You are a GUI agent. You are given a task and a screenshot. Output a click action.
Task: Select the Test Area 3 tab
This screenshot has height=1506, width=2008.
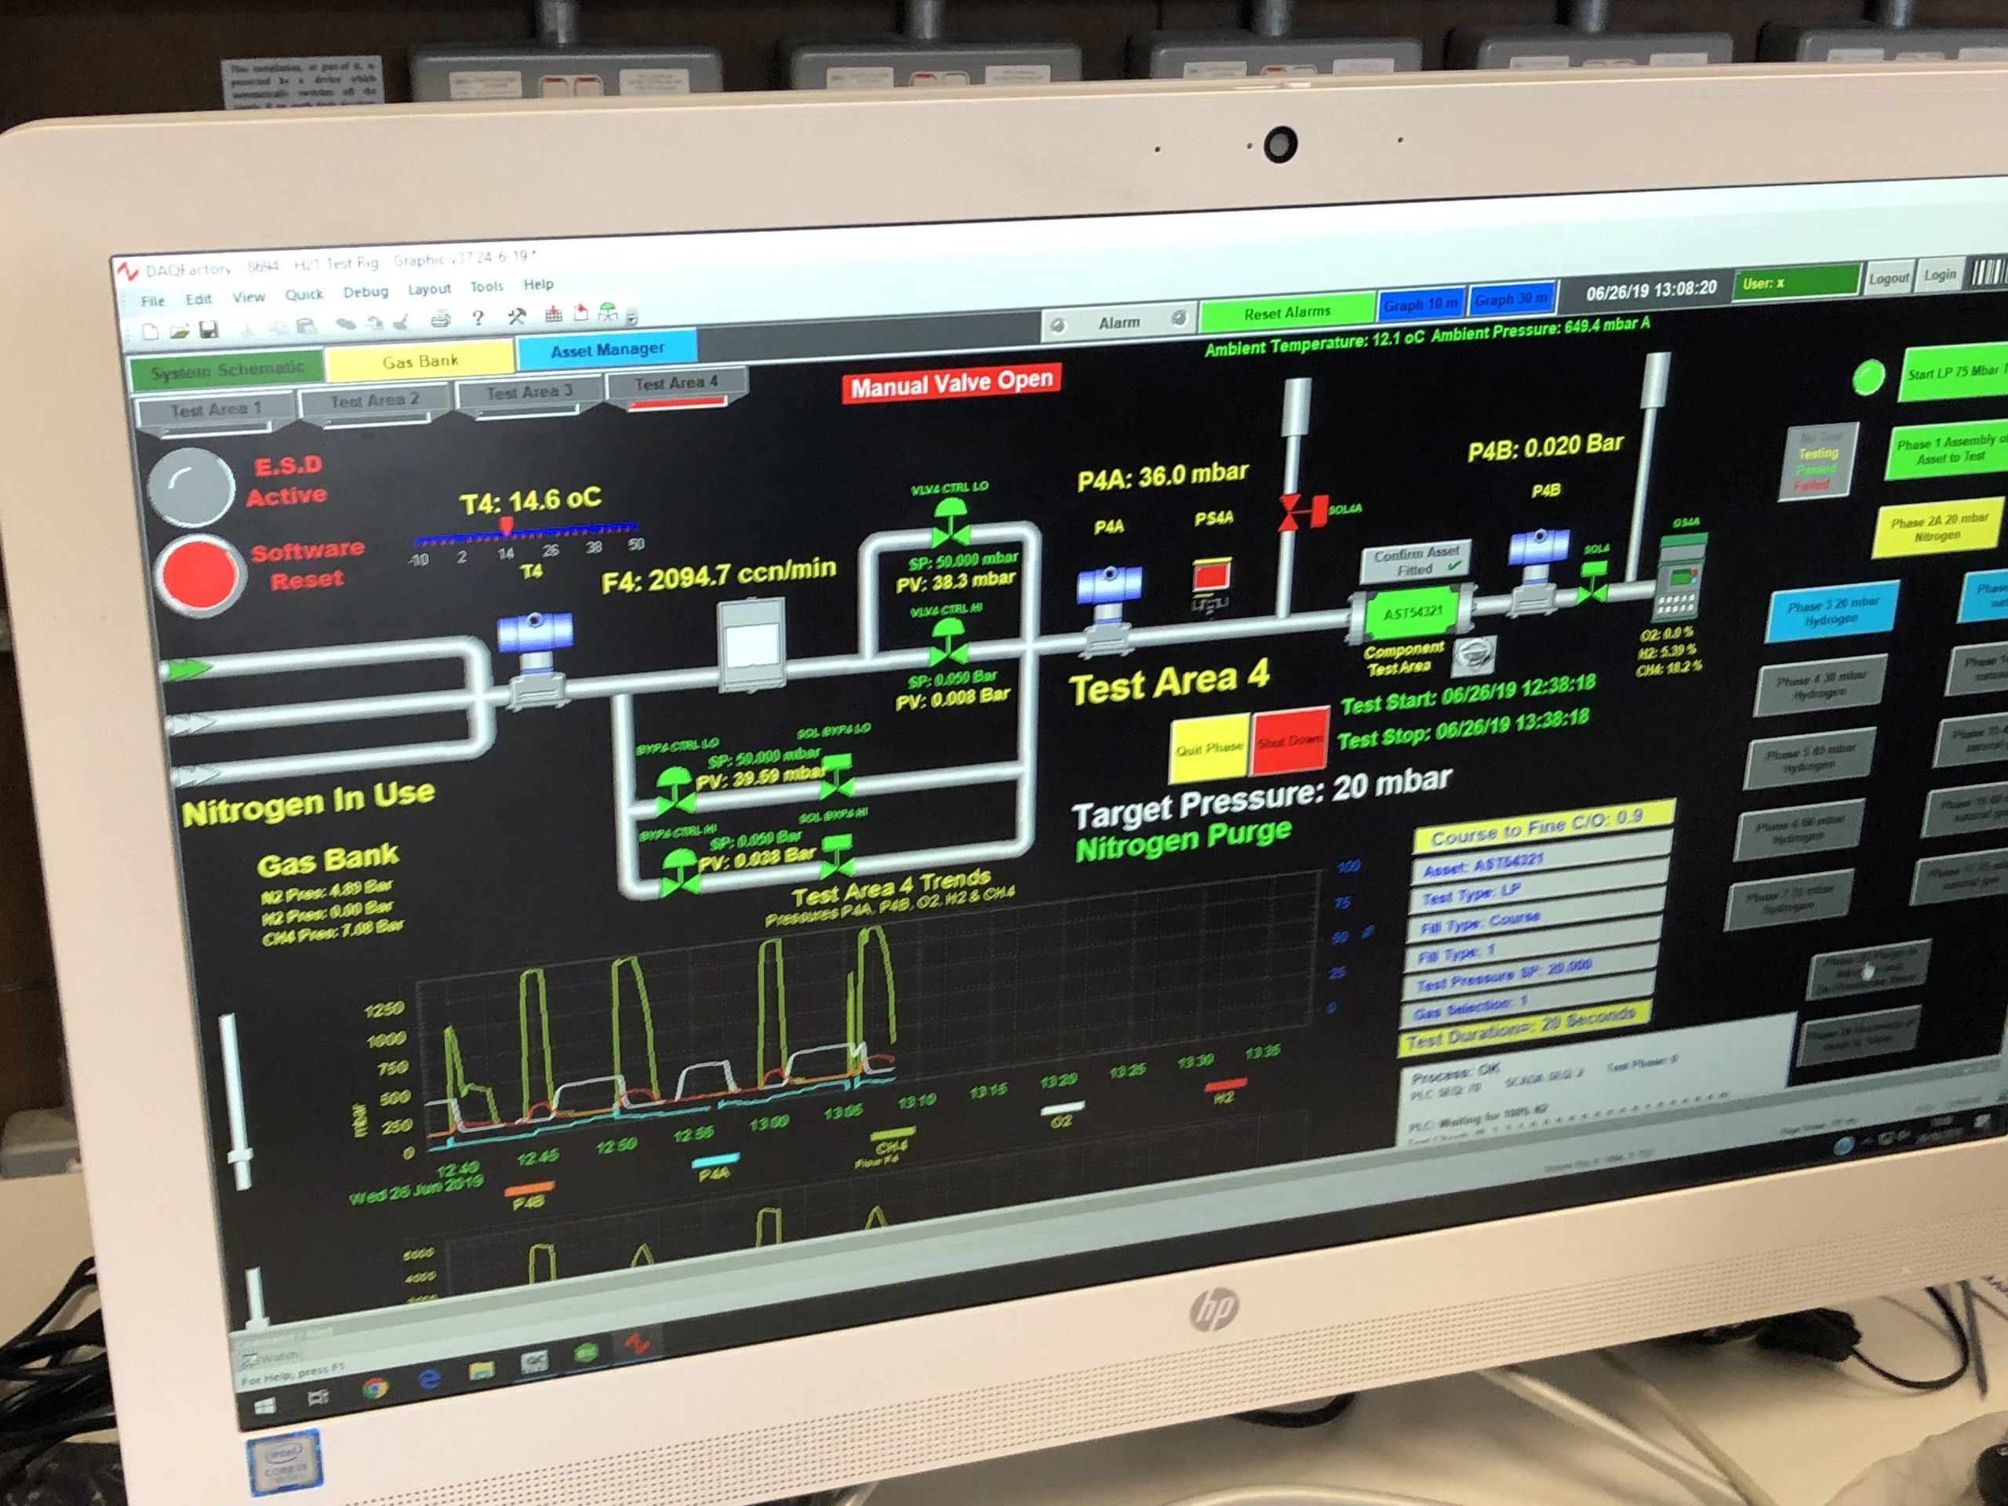529,392
